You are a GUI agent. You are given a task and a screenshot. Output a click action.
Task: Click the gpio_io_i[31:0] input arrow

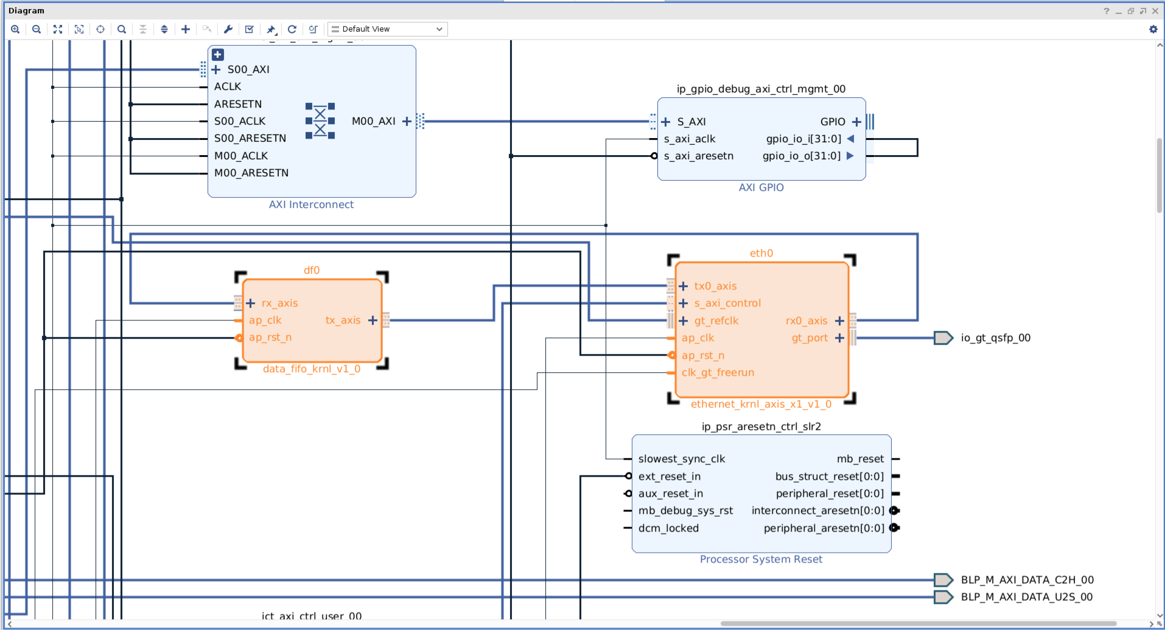(850, 139)
